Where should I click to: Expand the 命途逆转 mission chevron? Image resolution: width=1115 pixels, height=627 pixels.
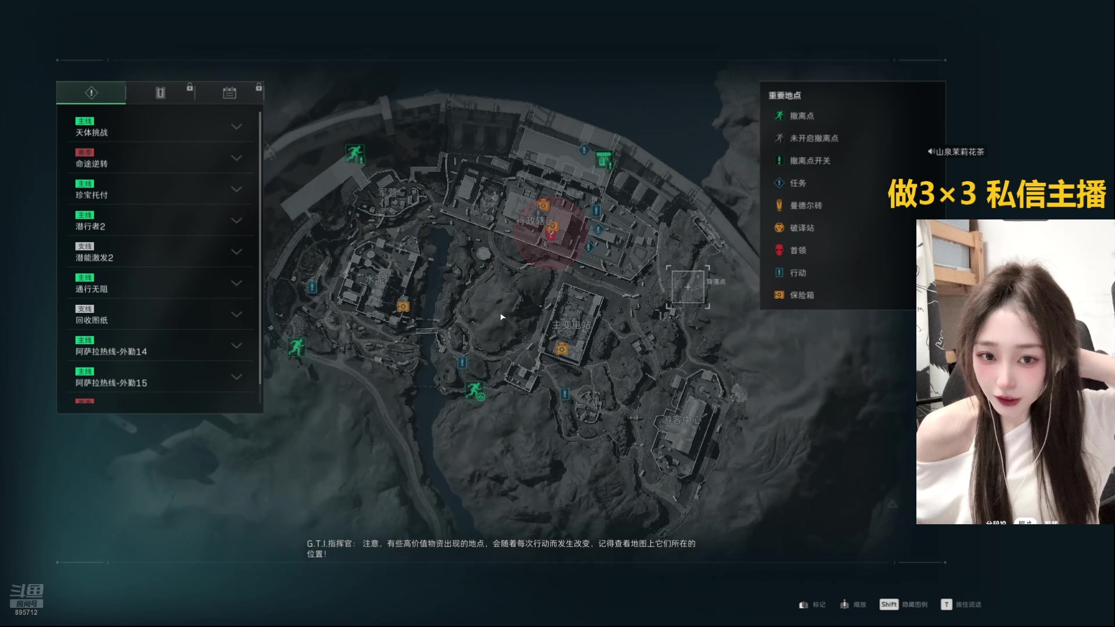(236, 158)
